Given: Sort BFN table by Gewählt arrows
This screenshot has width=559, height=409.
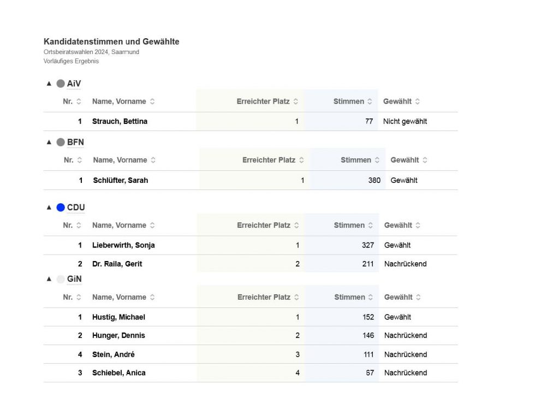Looking at the screenshot, I should coord(425,161).
